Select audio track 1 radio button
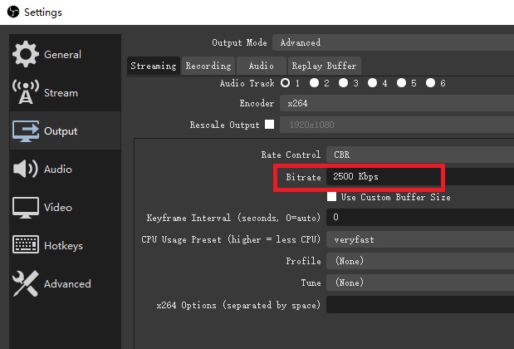The height and width of the screenshot is (349, 514). [285, 83]
